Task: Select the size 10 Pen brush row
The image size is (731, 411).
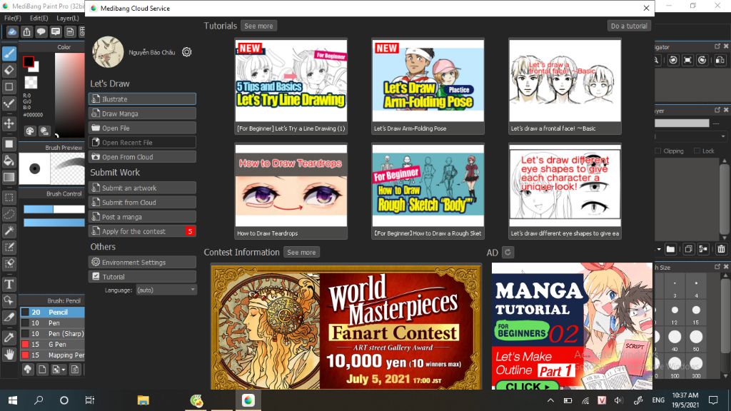Action: pos(52,323)
